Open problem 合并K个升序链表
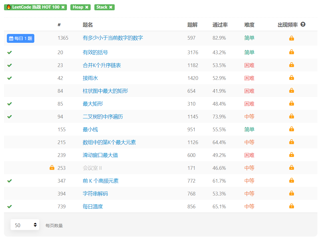The image size is (322, 242). click(x=102, y=65)
